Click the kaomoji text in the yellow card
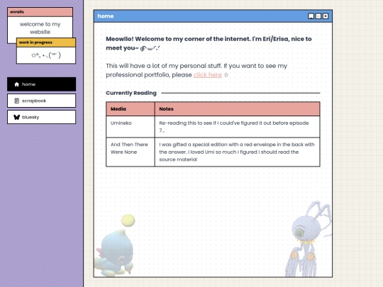The width and height of the screenshot is (383, 287). coord(46,55)
